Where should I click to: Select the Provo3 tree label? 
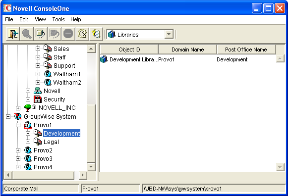(43, 158)
